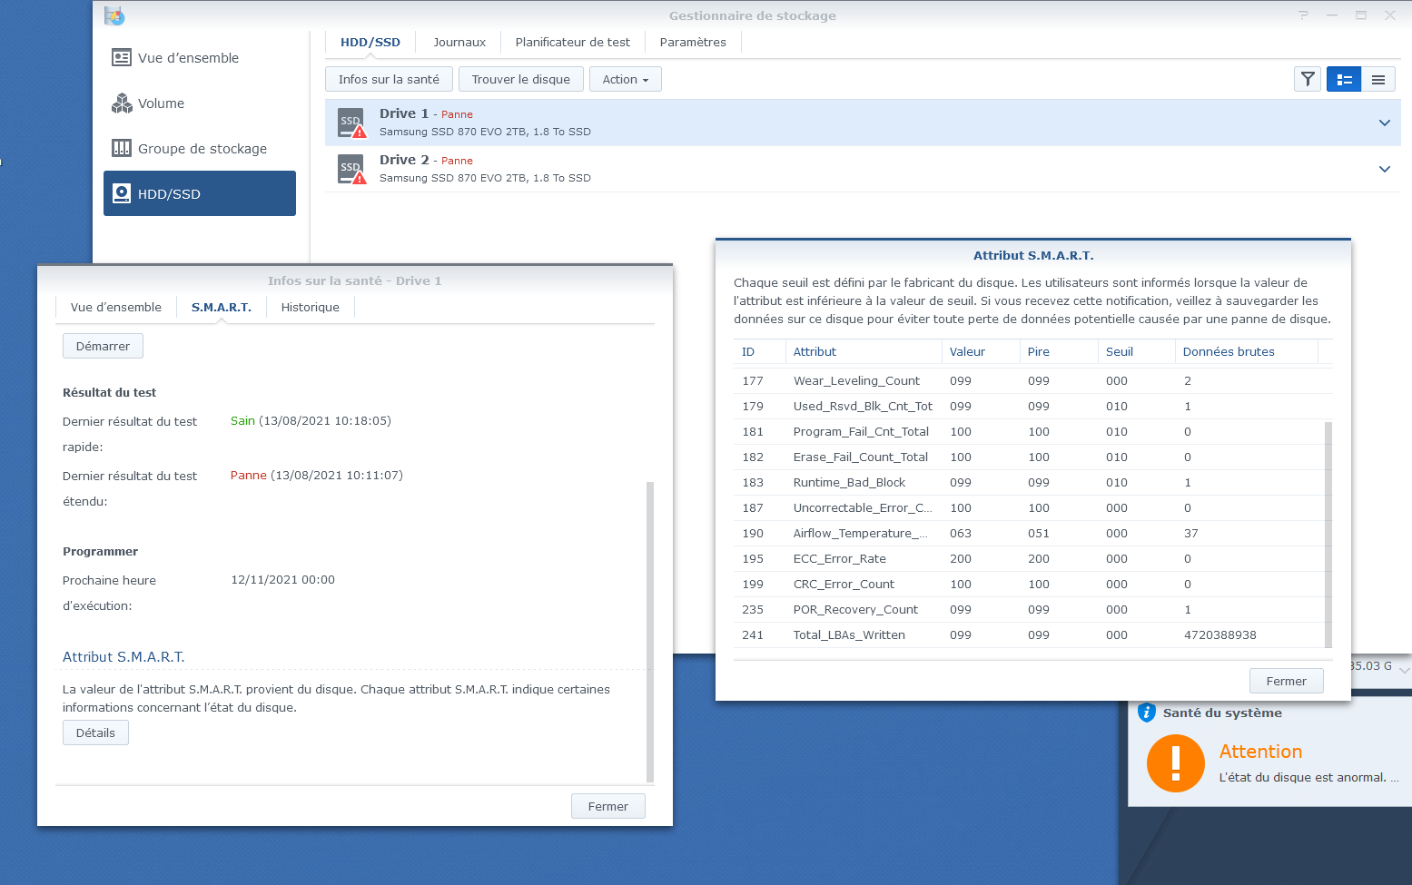
Task: Click the Démarrer button
Action: pyautogui.click(x=103, y=347)
